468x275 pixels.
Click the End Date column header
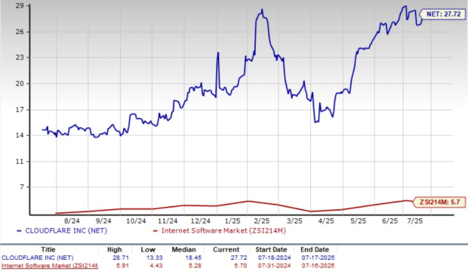[x=315, y=249]
